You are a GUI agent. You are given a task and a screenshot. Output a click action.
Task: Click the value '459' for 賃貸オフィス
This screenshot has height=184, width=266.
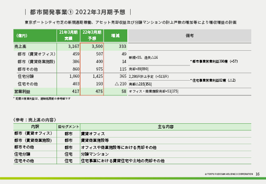point(76,54)
